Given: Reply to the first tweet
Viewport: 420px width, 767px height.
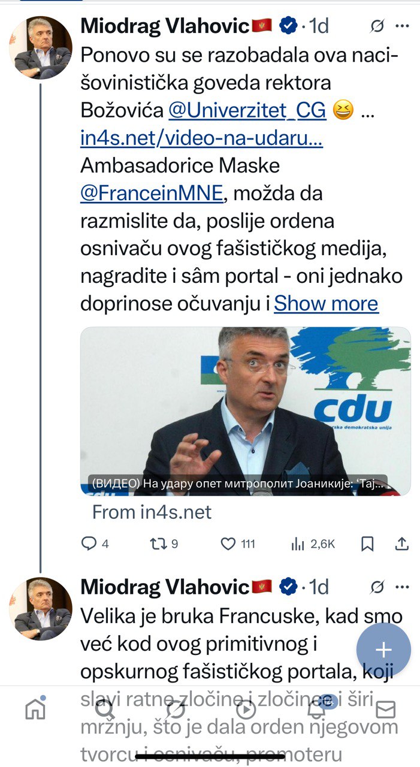Looking at the screenshot, I should 89,543.
